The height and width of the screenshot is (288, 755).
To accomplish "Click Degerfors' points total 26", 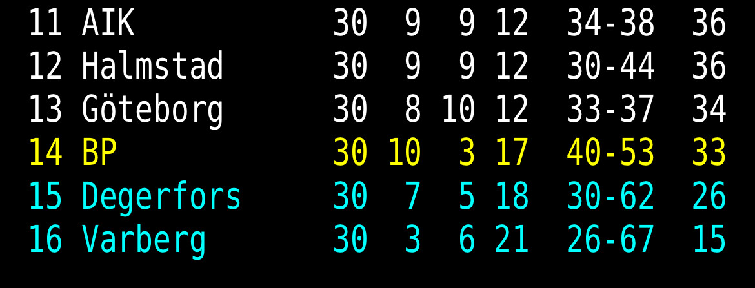I will pyautogui.click(x=709, y=196).
